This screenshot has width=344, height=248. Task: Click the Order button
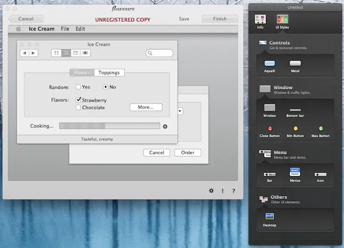[x=188, y=152]
